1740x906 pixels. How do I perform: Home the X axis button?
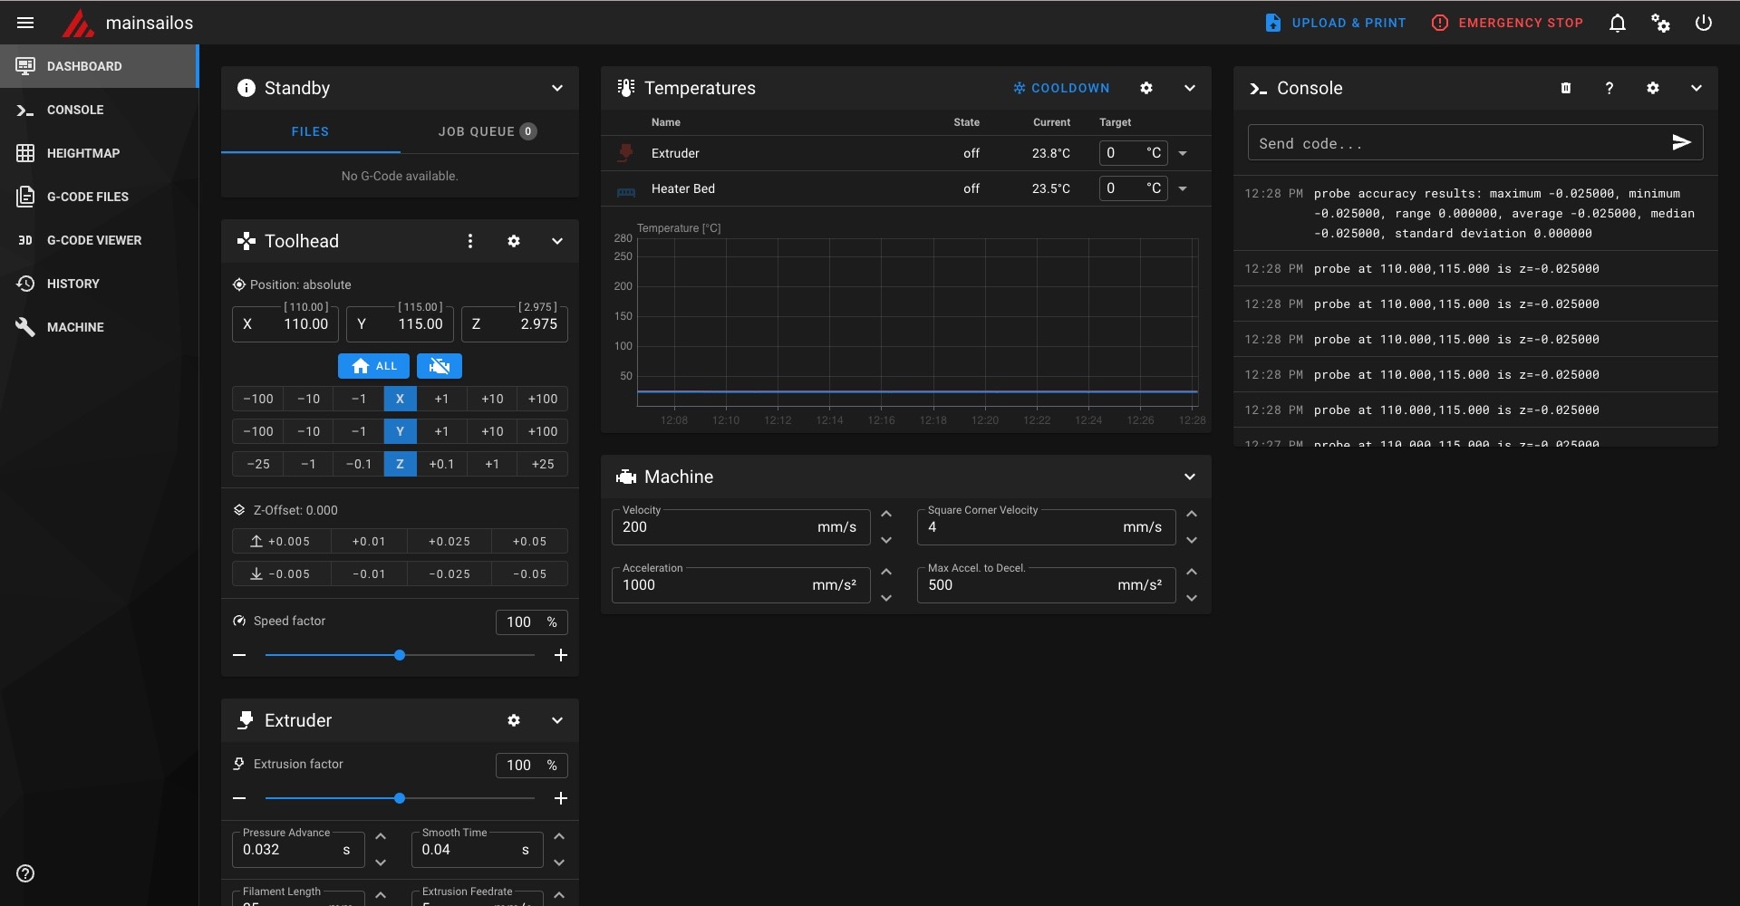[x=400, y=399]
